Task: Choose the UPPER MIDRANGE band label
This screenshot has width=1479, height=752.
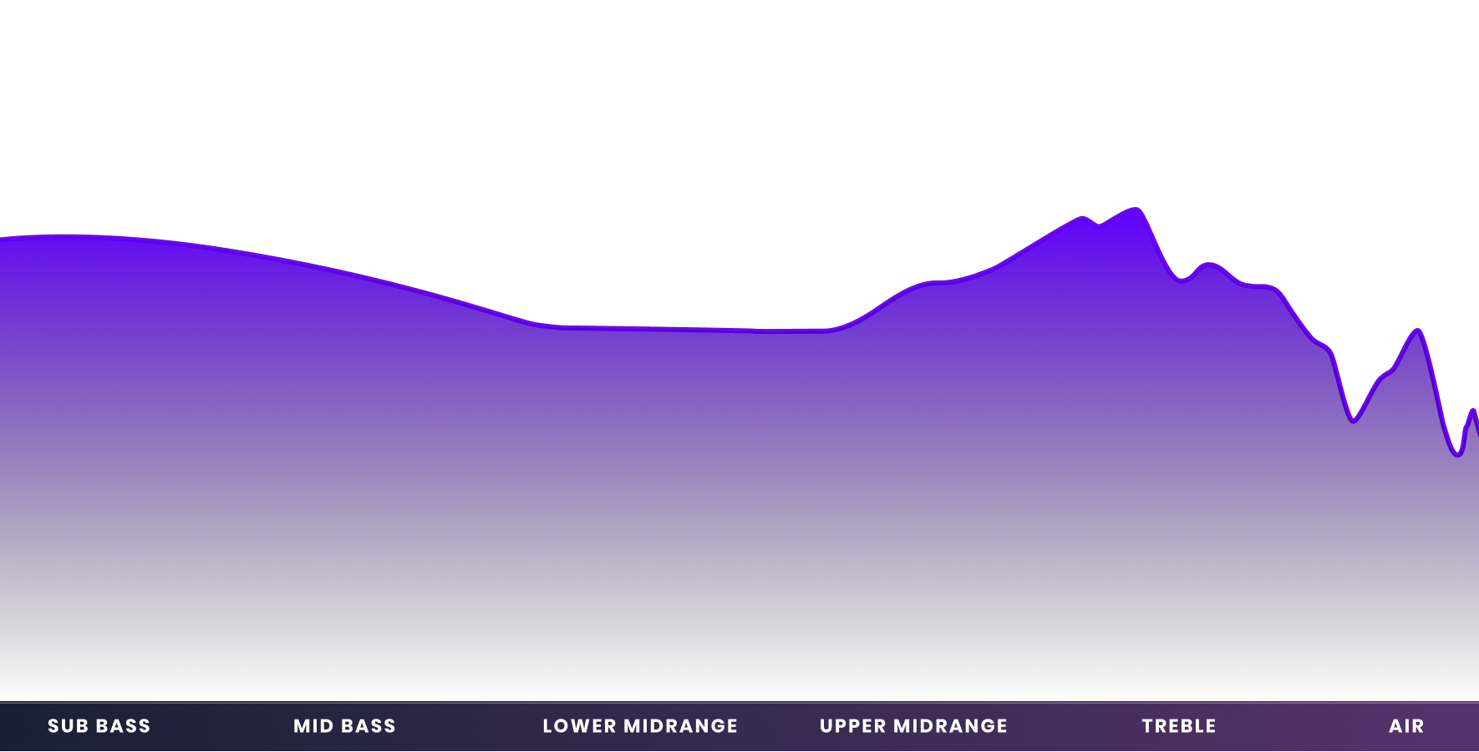Action: point(913,726)
